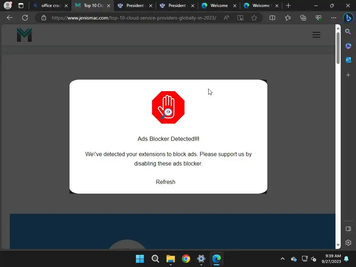This screenshot has height=267, width=356.
Task: Add this page to favorites star
Action: point(254,18)
